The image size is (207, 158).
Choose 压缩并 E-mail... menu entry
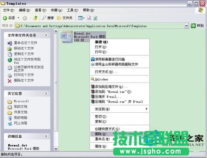tap(120, 97)
